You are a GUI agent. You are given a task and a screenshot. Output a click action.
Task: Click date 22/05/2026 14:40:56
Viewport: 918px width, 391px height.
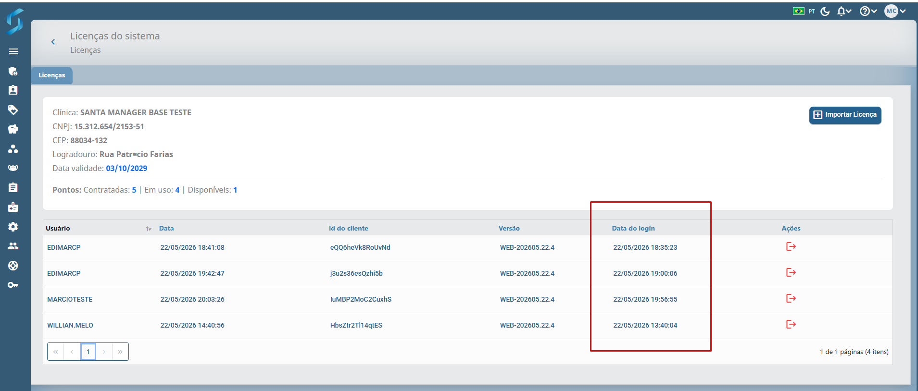click(192, 325)
